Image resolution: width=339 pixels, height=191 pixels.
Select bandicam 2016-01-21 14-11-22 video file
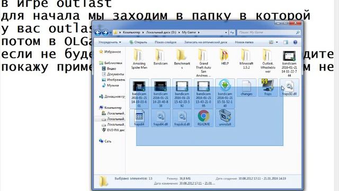(x=289, y=64)
